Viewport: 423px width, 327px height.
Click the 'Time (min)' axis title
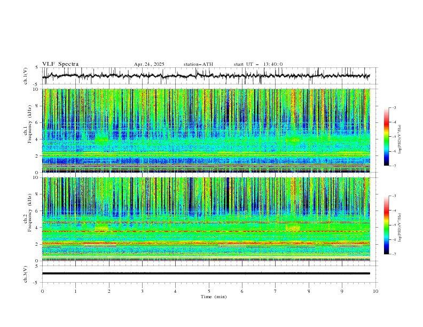214,297
